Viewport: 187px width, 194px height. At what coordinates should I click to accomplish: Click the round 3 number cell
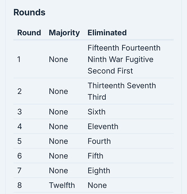click(x=19, y=112)
